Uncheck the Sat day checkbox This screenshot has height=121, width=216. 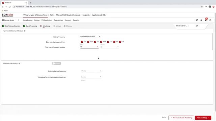(120, 42)
